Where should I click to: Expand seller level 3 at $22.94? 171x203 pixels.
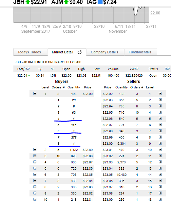161,106
